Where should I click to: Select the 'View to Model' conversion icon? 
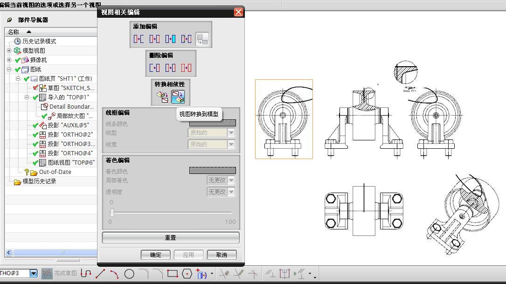click(x=178, y=97)
